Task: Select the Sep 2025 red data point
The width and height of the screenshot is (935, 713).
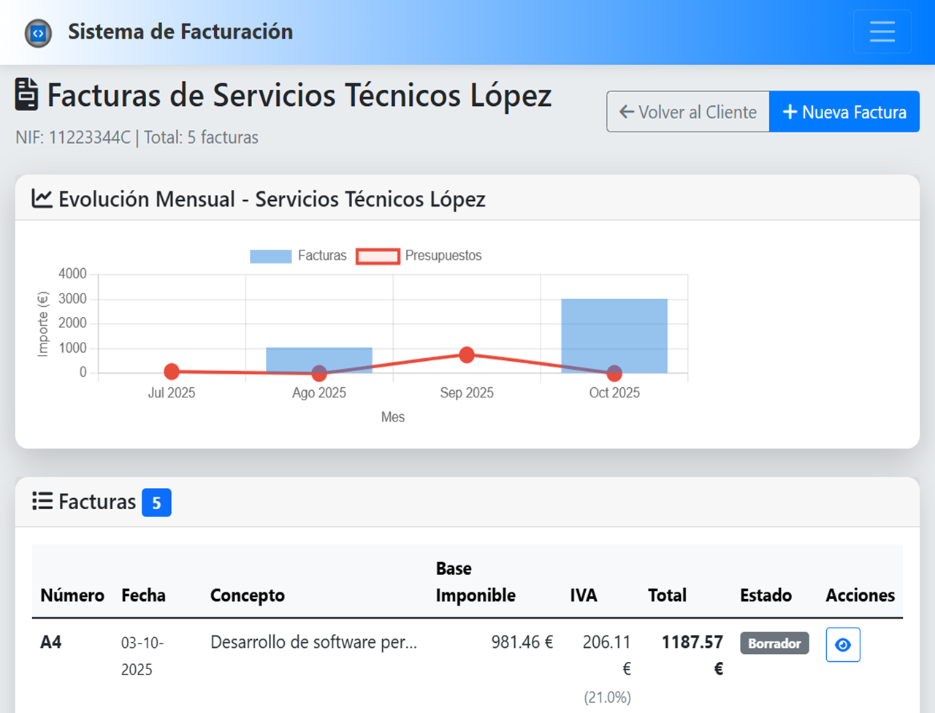Action: (x=467, y=355)
